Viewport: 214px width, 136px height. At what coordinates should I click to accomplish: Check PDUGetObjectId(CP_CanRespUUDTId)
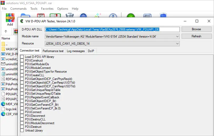pyautogui.click(x=22, y=82)
